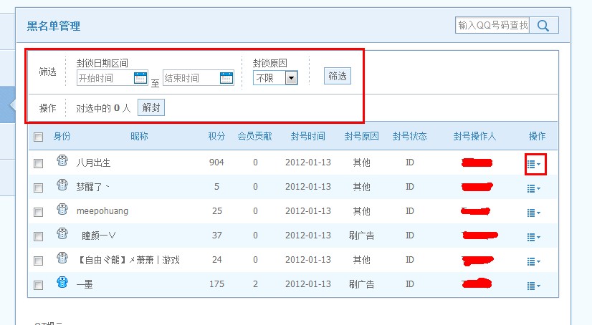Check the box for 八月出生
Screen dimensions: 592x325
[39, 163]
